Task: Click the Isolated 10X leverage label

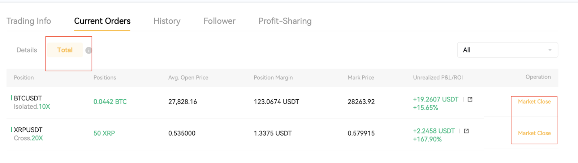Action: (x=32, y=107)
